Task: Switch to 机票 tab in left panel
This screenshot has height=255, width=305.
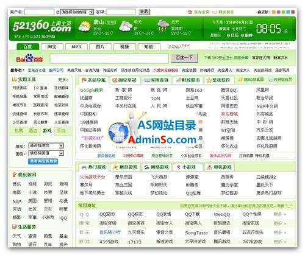Action: tap(19, 131)
